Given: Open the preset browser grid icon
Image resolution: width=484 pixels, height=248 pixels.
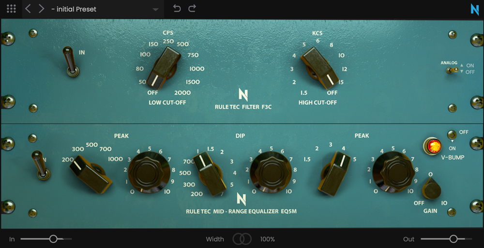Looking at the screenshot, I should 11,9.
